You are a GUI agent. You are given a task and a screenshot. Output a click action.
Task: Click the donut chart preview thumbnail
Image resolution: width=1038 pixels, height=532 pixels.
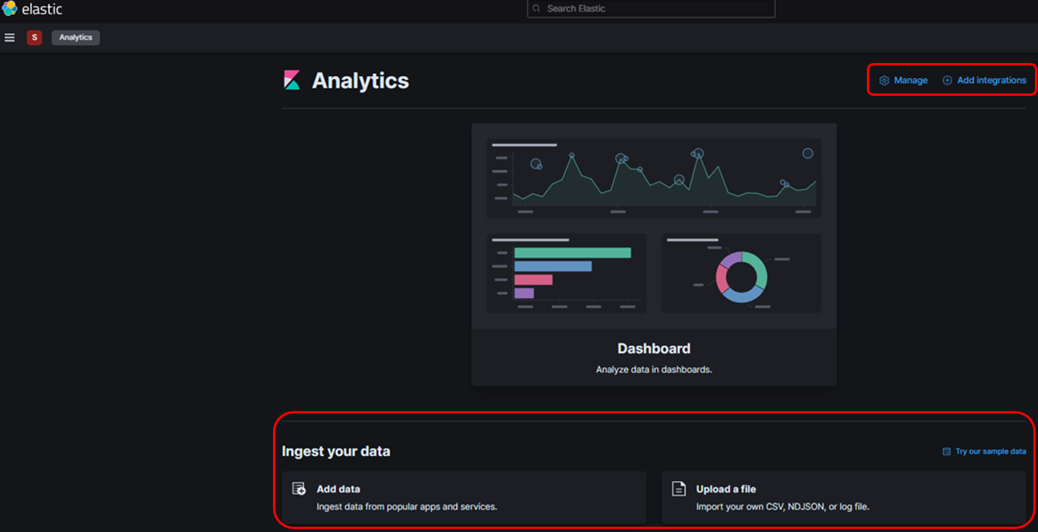click(x=740, y=274)
